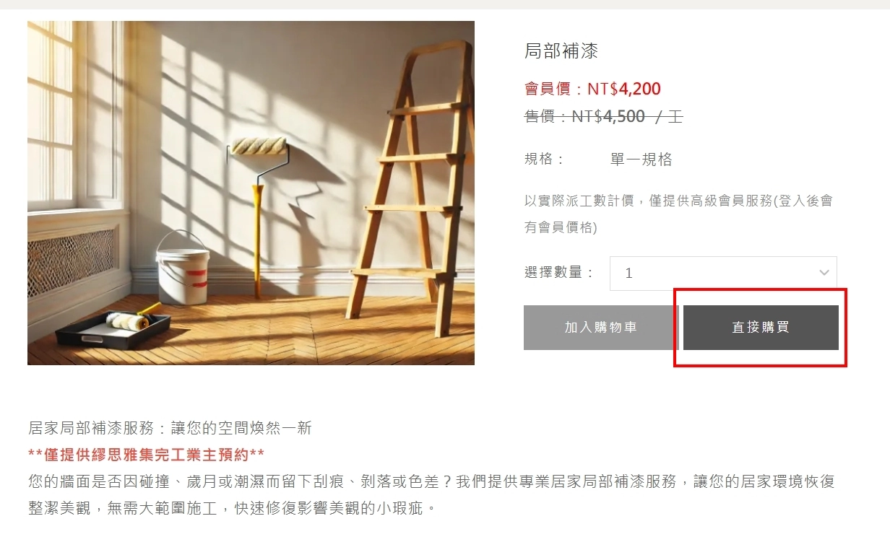
Task: Click the 直接購買 button
Action: click(x=761, y=328)
